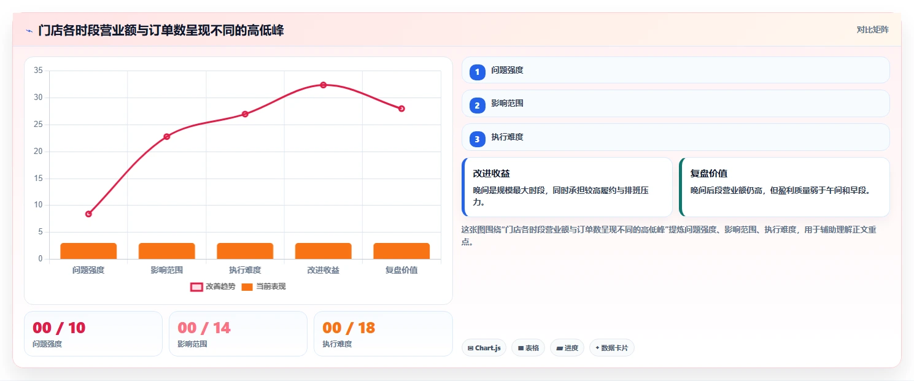Click the 执行难度 x-axis label
The image size is (914, 381).
(245, 270)
